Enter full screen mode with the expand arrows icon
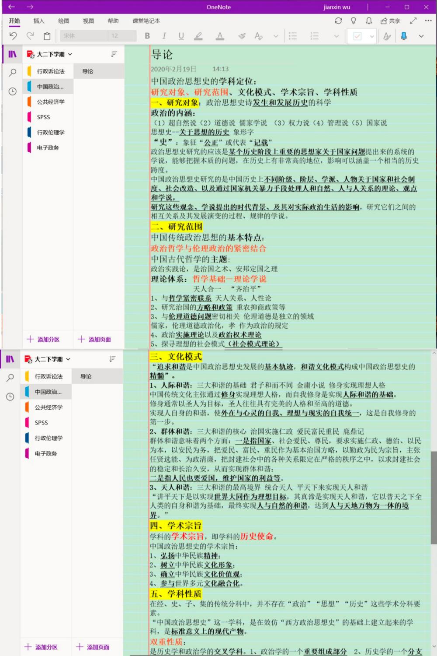The image size is (437, 656). tap(413, 21)
